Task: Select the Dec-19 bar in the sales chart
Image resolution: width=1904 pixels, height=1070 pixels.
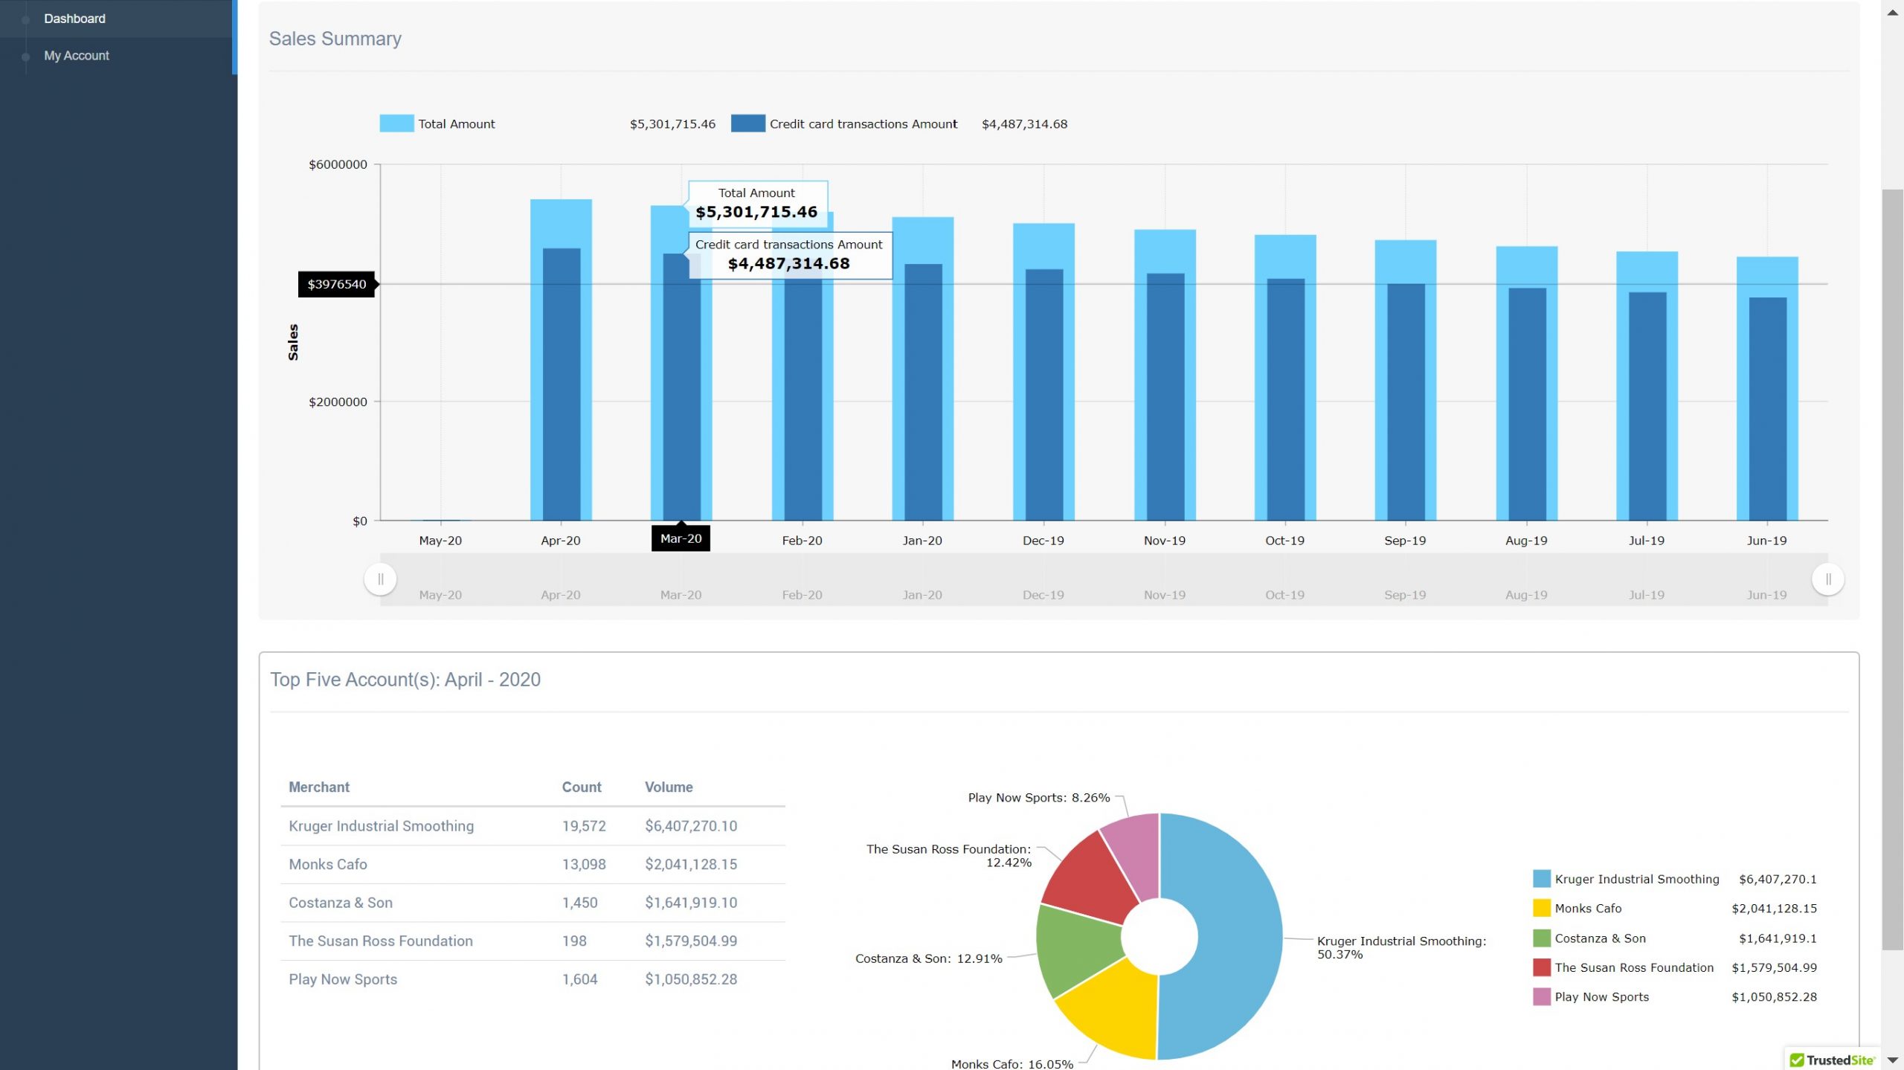Action: pyautogui.click(x=1043, y=372)
